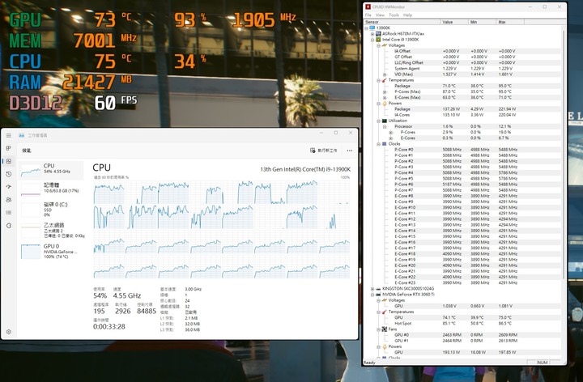Image resolution: width=583 pixels, height=382 pixels.
Task: Select CPU entry in Performance list
Action: 51,170
